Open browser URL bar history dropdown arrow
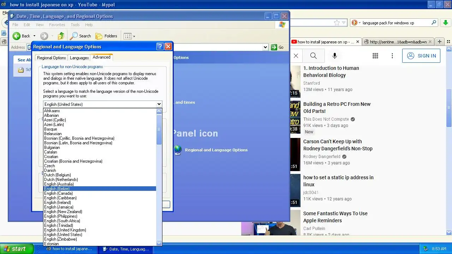This screenshot has width=452, height=254. click(343, 23)
